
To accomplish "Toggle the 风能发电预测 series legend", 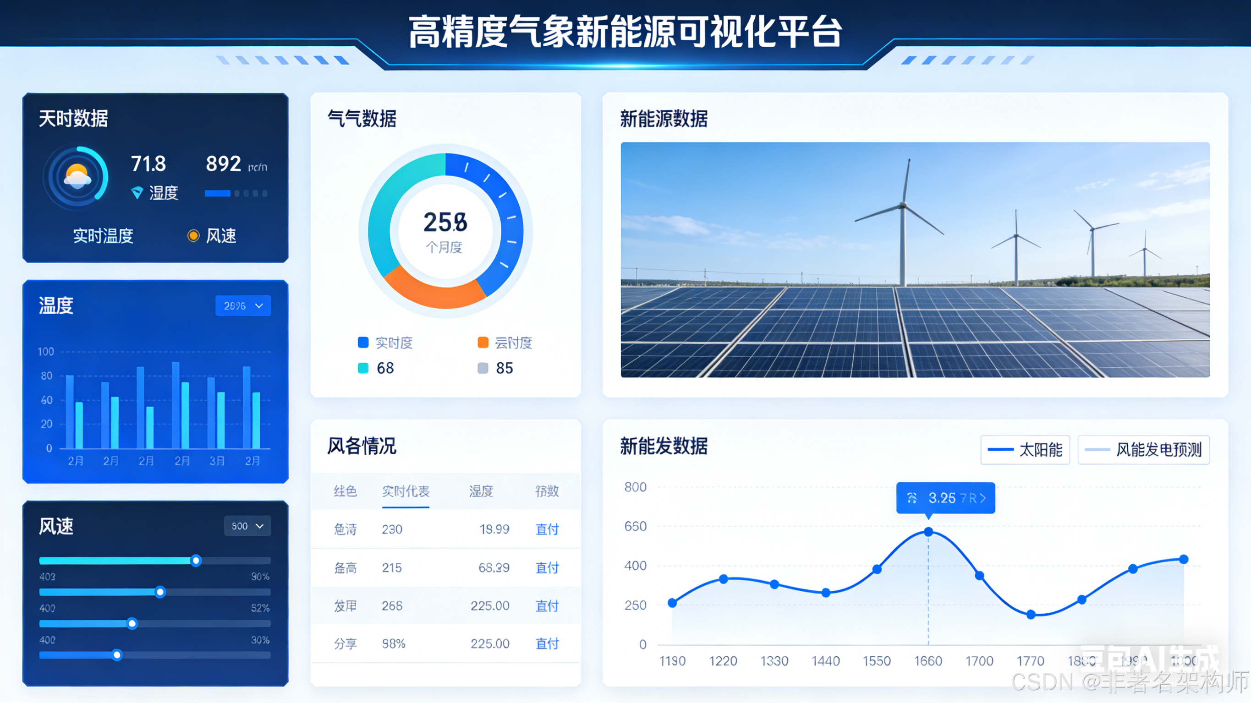I will (x=1143, y=450).
